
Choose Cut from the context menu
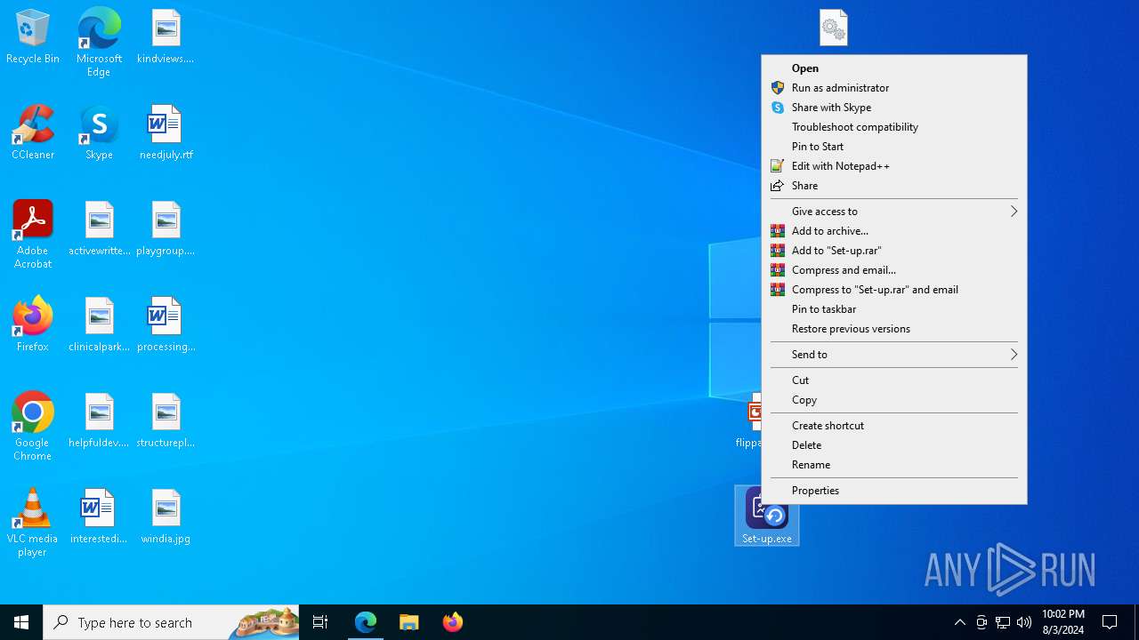894,380
